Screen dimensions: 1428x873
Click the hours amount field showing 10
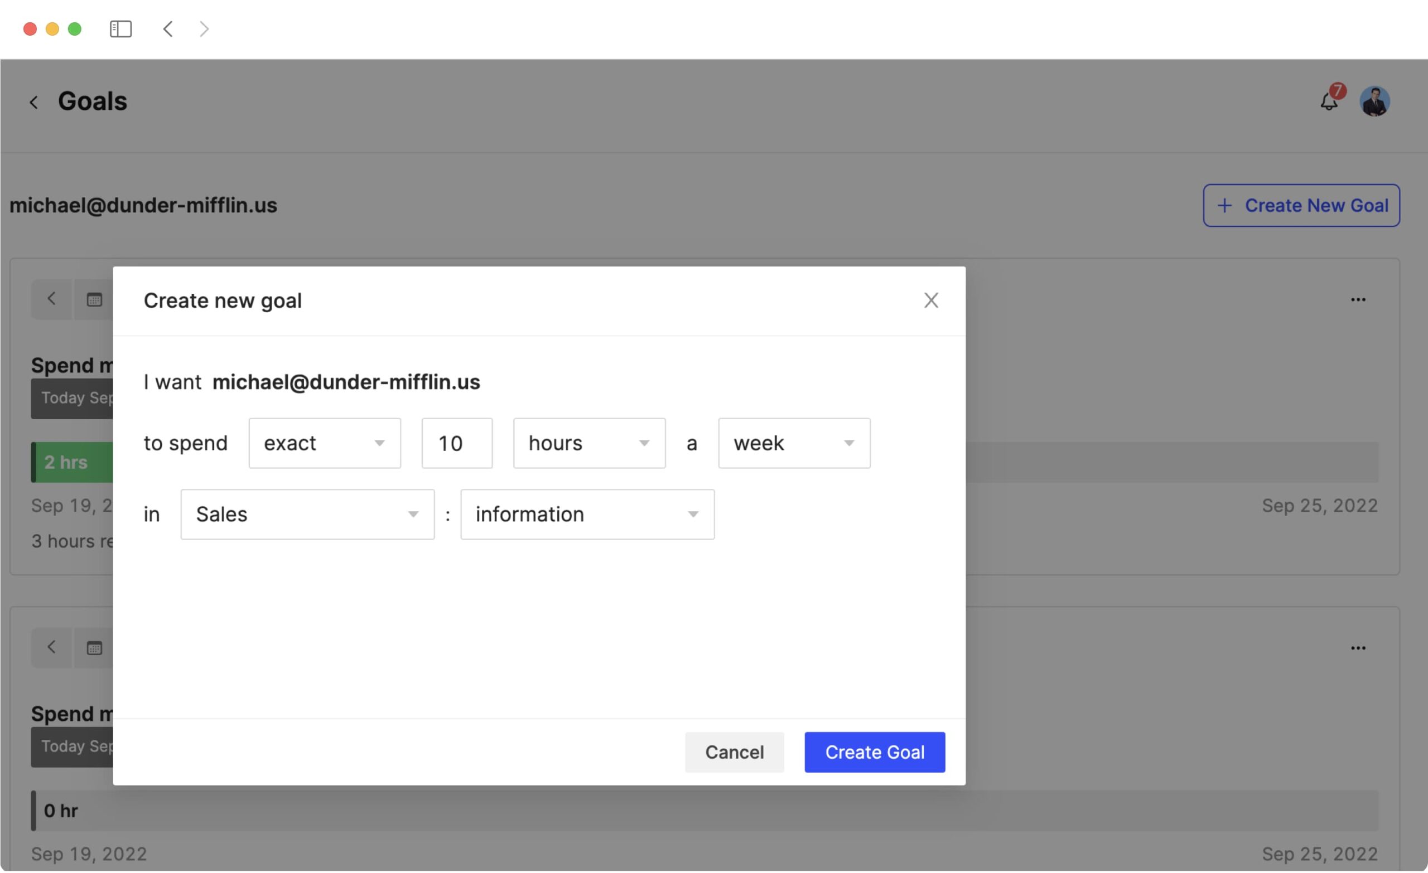457,443
